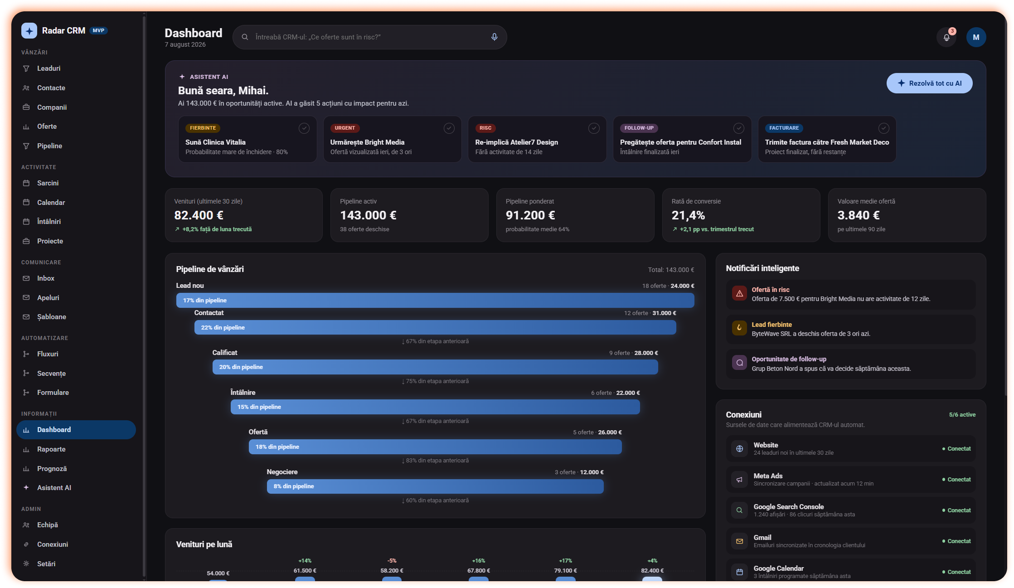The height and width of the screenshot is (588, 1014).
Task: Focus the Întreabă CRM-ul search field
Action: [x=369, y=37]
